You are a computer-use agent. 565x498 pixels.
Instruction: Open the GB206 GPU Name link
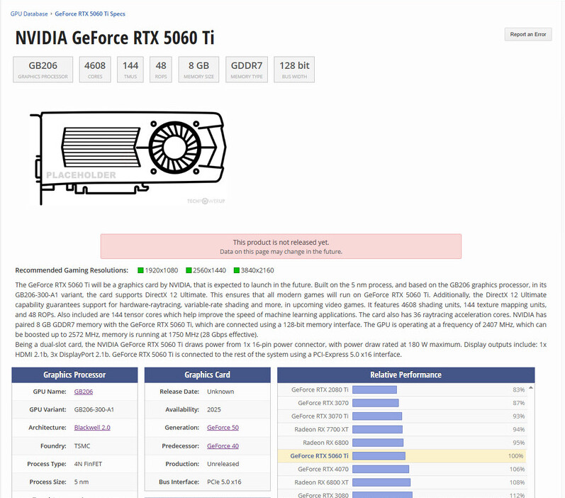[x=83, y=392]
